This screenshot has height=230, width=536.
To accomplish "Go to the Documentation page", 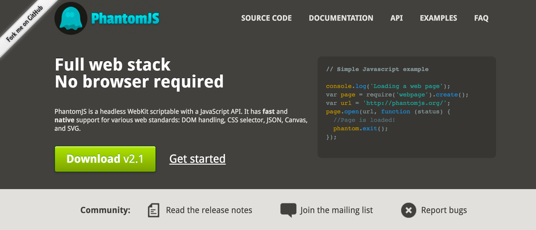I will click(x=341, y=18).
